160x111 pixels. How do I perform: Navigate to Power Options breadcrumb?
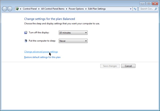(x=76, y=9)
